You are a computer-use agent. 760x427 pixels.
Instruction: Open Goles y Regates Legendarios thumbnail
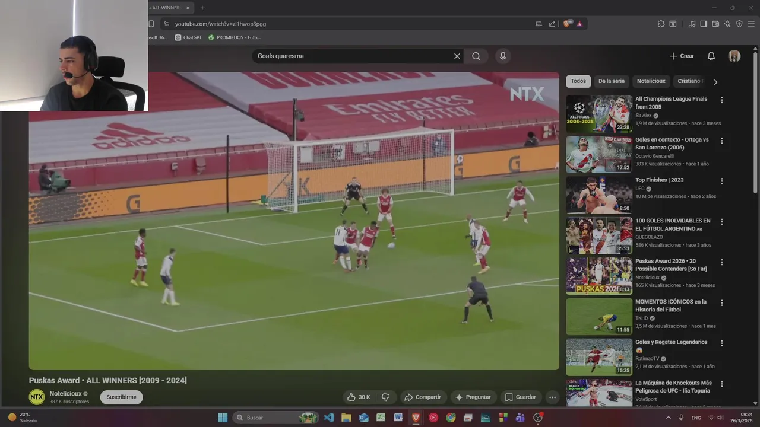pos(599,357)
